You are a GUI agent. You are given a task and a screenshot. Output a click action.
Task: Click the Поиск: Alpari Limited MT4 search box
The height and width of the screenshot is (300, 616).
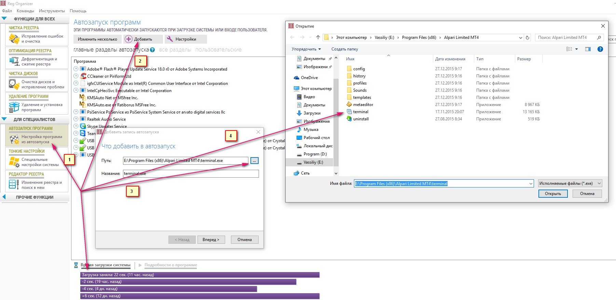click(569, 37)
